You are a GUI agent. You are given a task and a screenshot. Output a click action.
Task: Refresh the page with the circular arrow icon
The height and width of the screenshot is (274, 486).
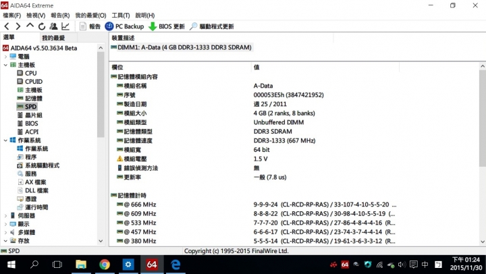pyautogui.click(x=42, y=26)
